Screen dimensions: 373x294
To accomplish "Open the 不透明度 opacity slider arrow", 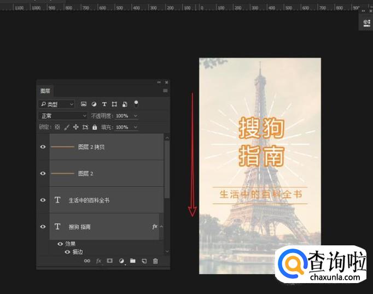I will coord(135,116).
